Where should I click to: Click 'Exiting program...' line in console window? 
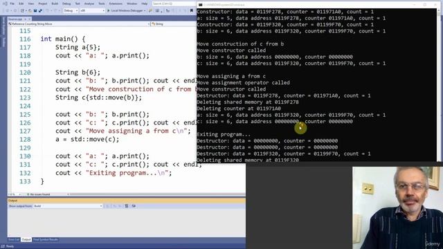tap(224, 134)
